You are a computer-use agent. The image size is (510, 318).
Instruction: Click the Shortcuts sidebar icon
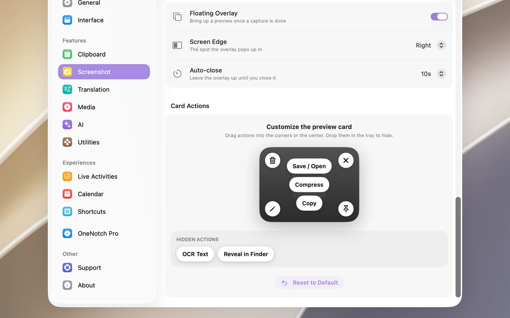click(x=67, y=211)
